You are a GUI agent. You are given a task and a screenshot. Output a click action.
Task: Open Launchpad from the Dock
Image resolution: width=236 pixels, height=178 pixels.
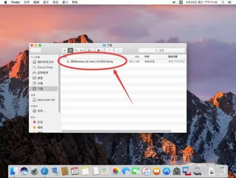click(x=34, y=171)
